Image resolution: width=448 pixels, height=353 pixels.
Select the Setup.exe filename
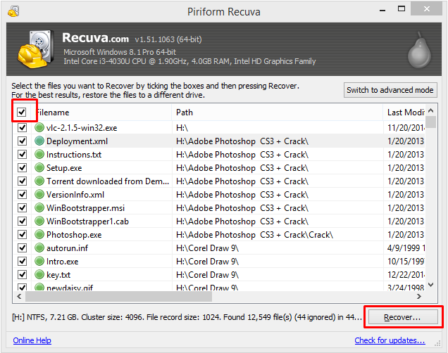[x=64, y=168]
